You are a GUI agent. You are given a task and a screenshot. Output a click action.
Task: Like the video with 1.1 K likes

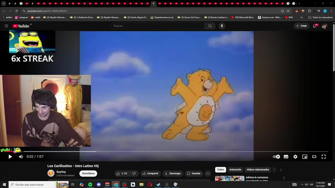[121, 173]
